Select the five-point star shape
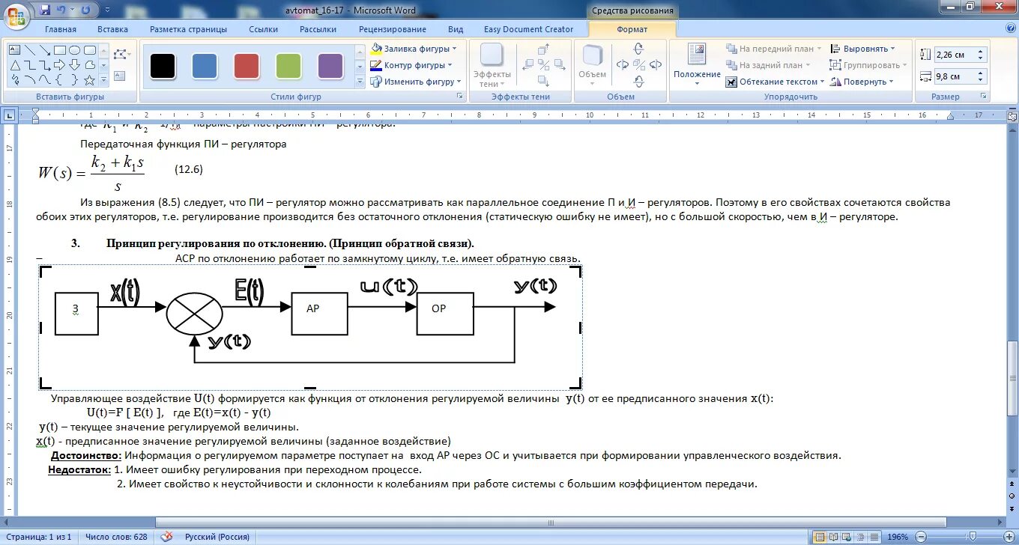The height and width of the screenshot is (545, 1019). point(89,79)
